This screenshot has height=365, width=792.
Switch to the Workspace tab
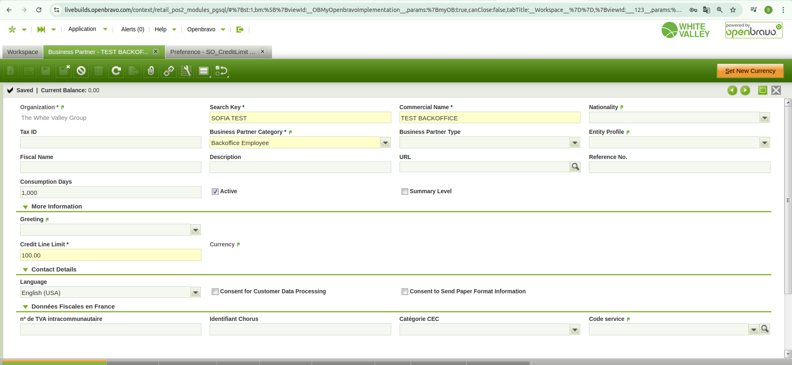(23, 52)
